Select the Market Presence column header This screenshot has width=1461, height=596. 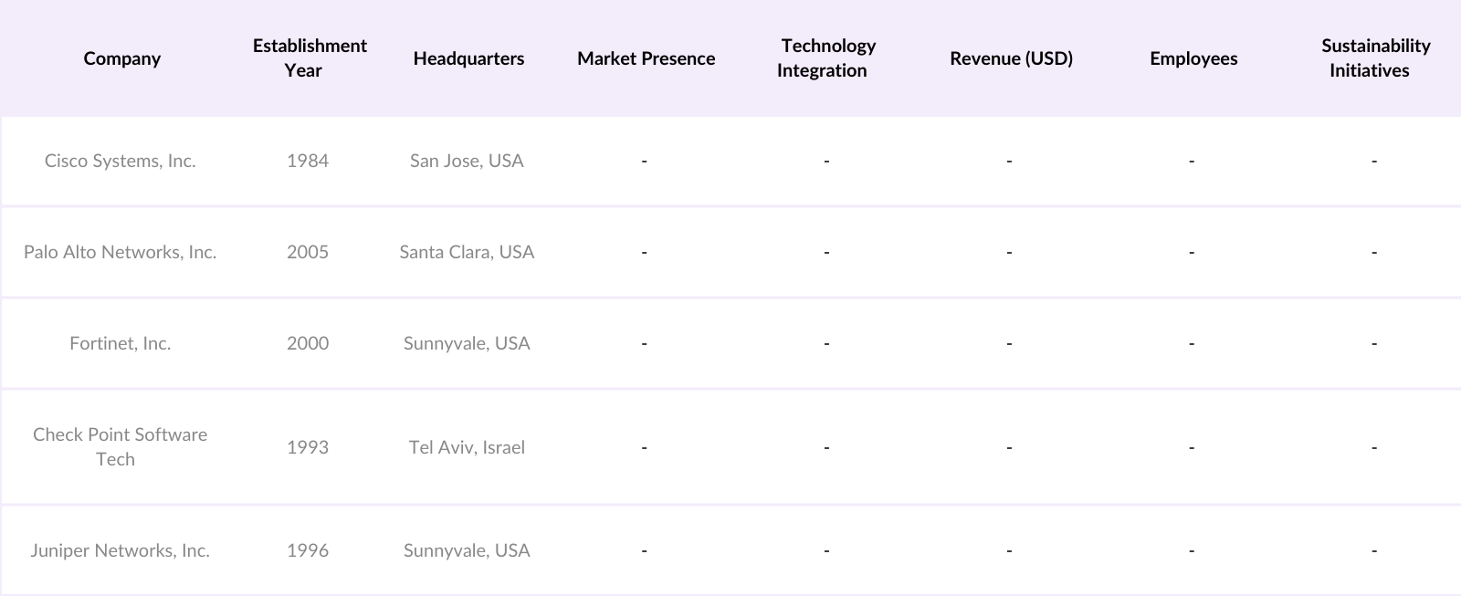[646, 58]
